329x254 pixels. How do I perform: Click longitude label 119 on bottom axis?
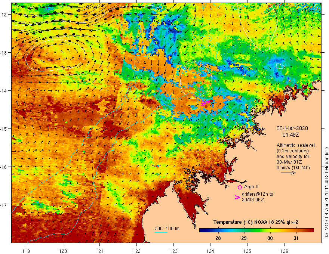pyautogui.click(x=26, y=251)
